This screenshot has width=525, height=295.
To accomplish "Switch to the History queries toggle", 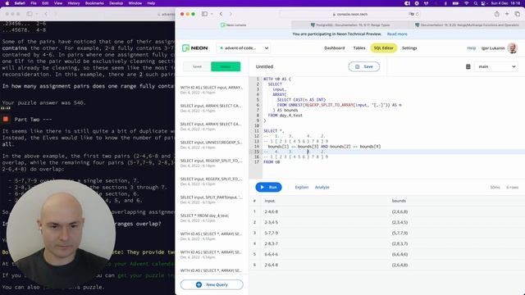I will [x=226, y=66].
